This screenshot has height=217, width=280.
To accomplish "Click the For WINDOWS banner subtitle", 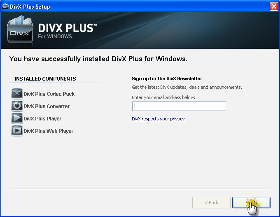I will coord(55,36).
